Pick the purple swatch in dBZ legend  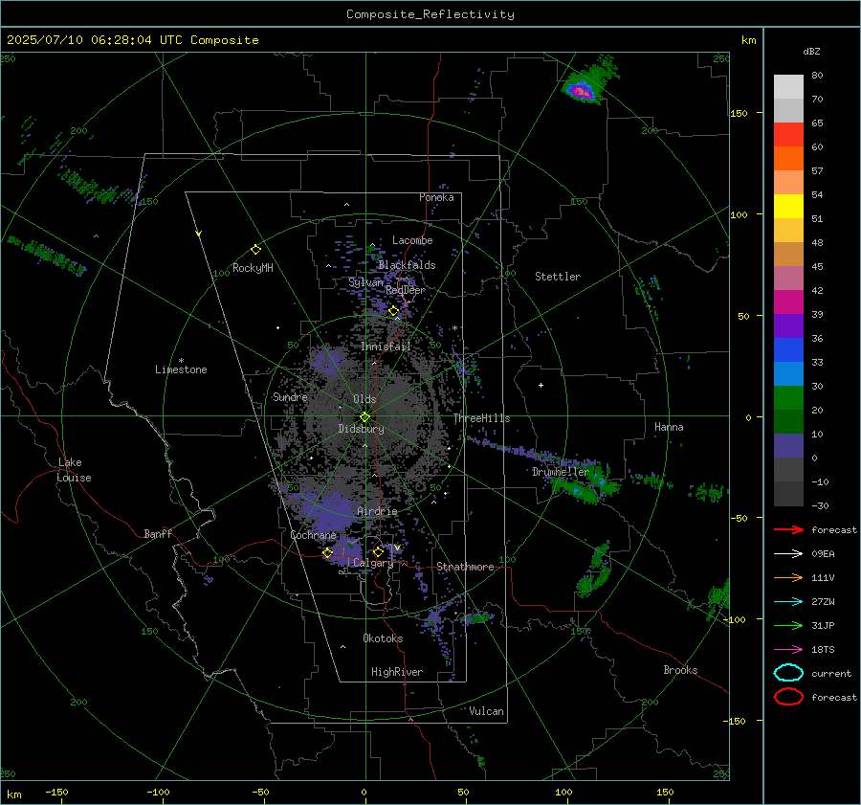point(788,325)
